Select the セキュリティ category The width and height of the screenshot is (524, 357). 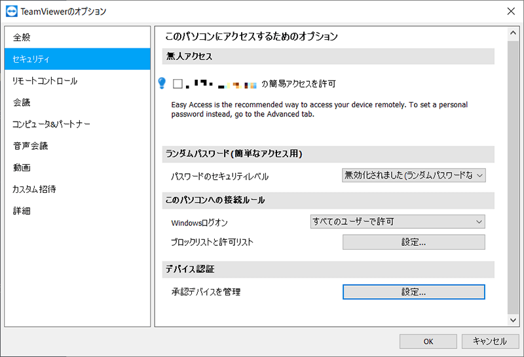[x=77, y=59]
